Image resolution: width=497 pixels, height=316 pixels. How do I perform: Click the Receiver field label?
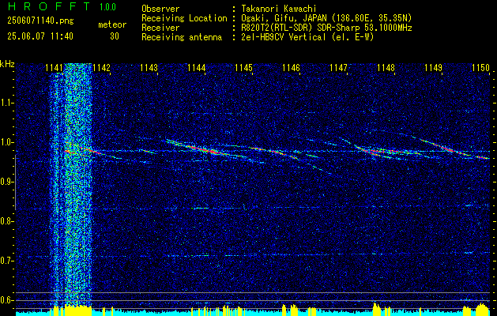tap(160, 28)
